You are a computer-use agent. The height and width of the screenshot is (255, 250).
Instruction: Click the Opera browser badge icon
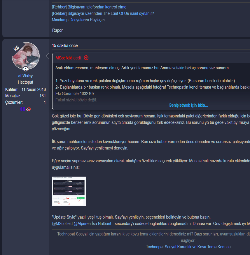click(x=29, y=109)
